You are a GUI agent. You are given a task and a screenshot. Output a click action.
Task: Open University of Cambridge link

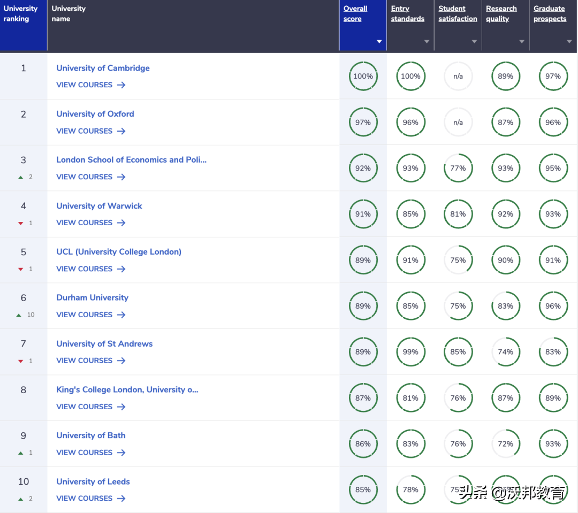[103, 68]
